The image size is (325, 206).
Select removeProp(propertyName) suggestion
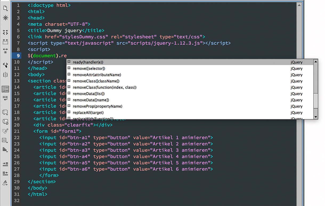(190, 106)
